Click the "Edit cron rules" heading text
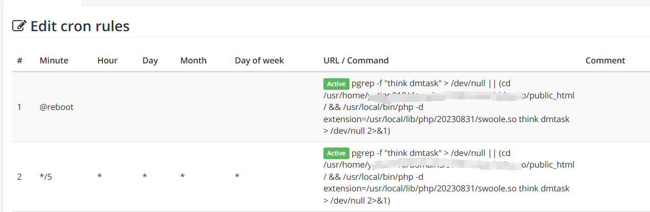 [x=80, y=26]
